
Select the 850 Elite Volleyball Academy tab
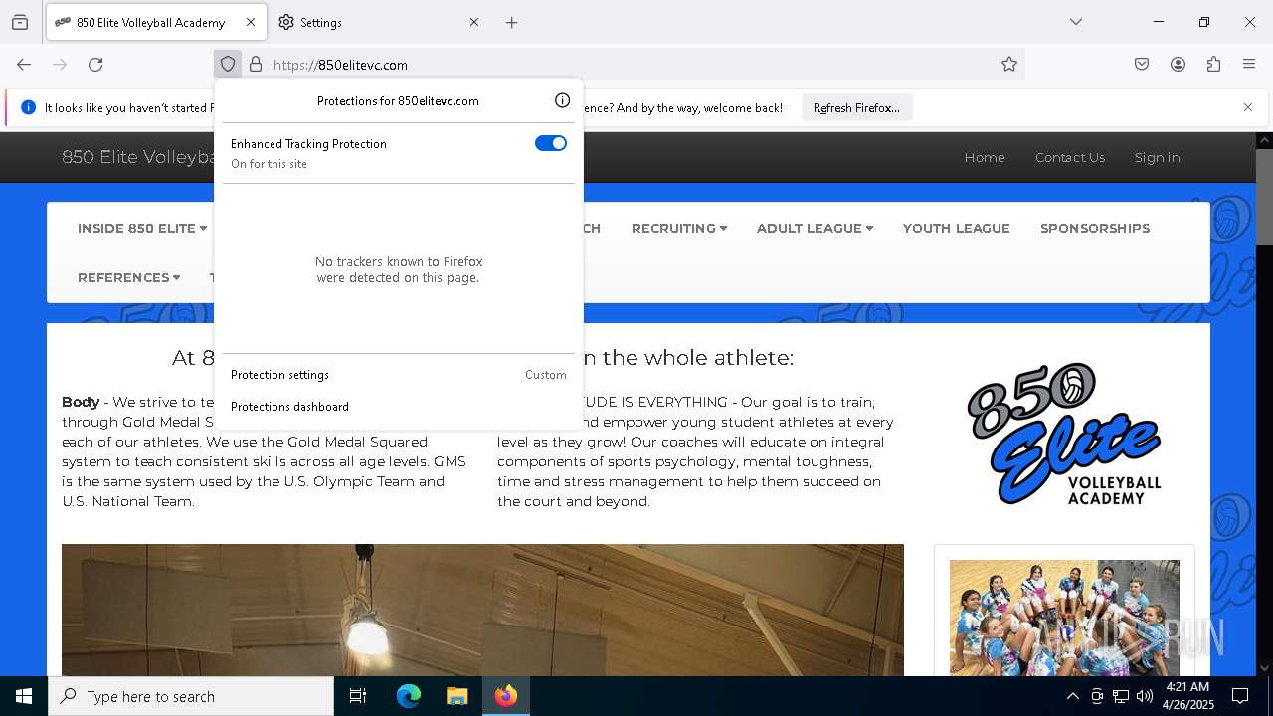(x=154, y=22)
